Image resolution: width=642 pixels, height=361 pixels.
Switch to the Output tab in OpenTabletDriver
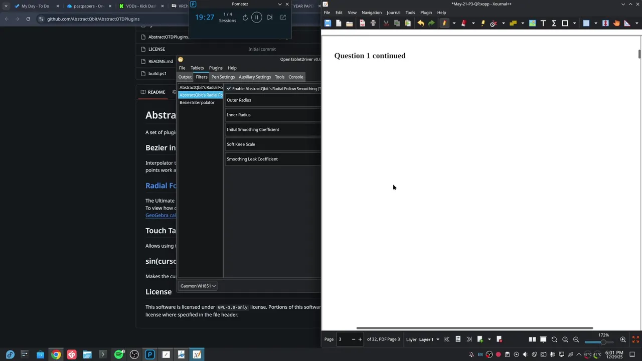185,77
